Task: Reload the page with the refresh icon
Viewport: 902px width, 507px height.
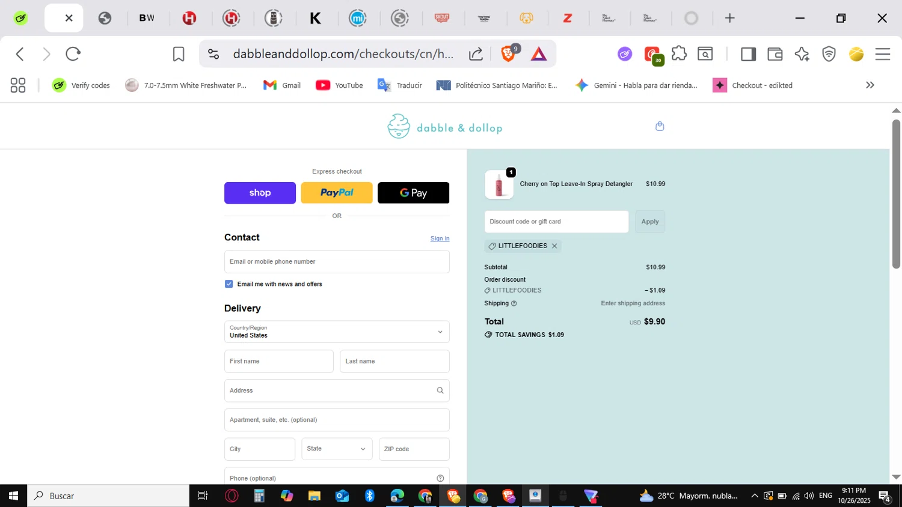Action: point(73,54)
